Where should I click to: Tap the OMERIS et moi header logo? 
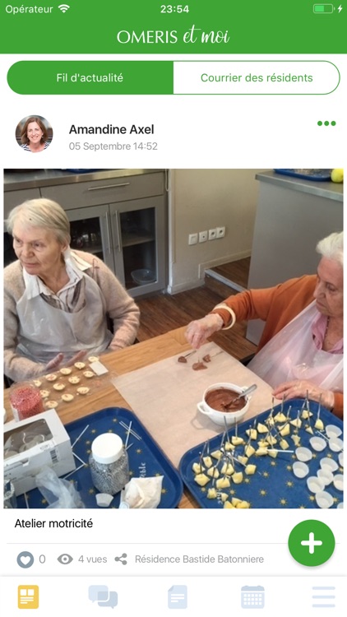point(173,36)
